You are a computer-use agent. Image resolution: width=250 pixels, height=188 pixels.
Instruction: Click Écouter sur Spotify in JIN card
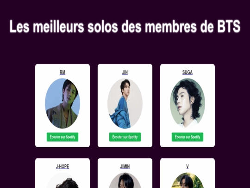pyautogui.click(x=125, y=137)
